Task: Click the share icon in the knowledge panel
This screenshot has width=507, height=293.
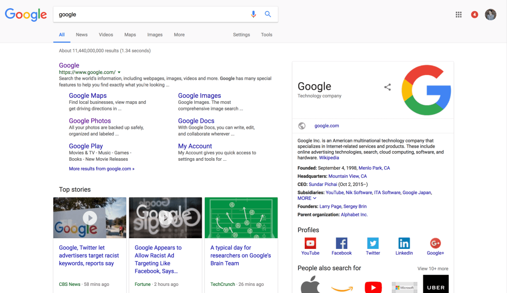Action: 387,87
